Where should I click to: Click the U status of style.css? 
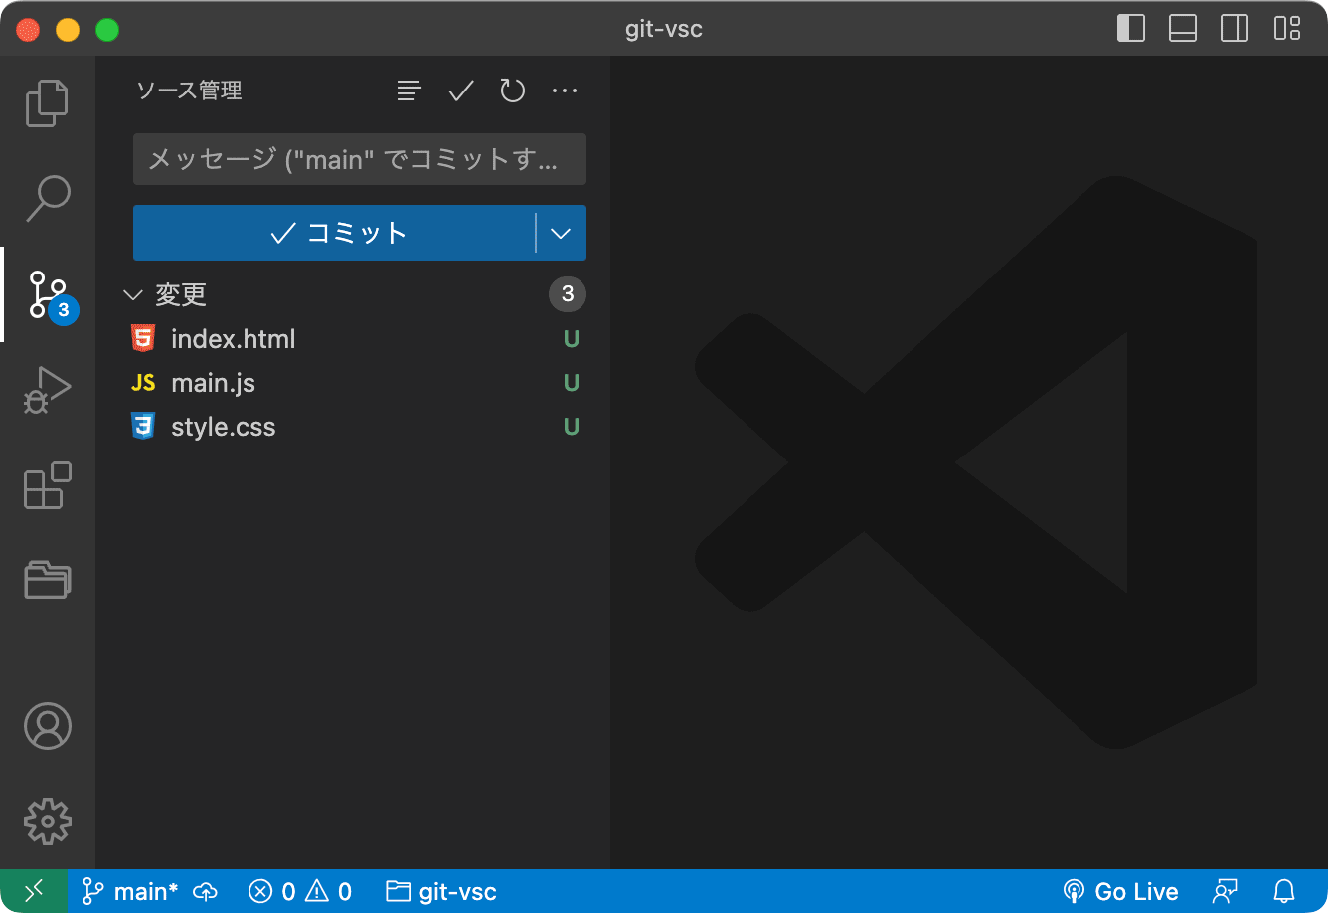572,427
